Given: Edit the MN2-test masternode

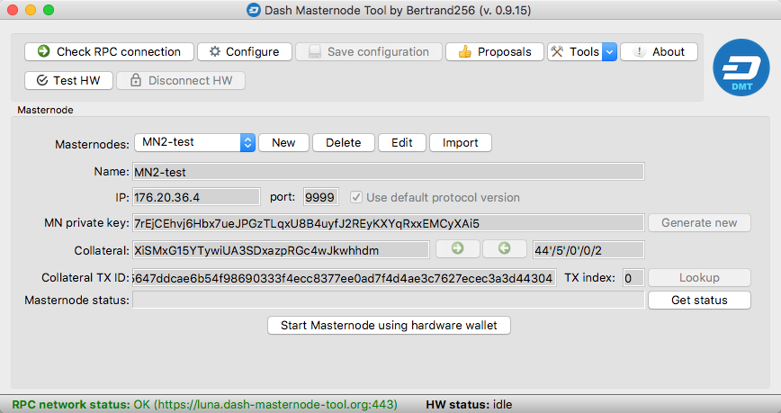Looking at the screenshot, I should point(402,142).
